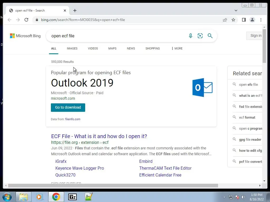
Task: Click related search 'pcf file convert'
Action: tap(250, 162)
